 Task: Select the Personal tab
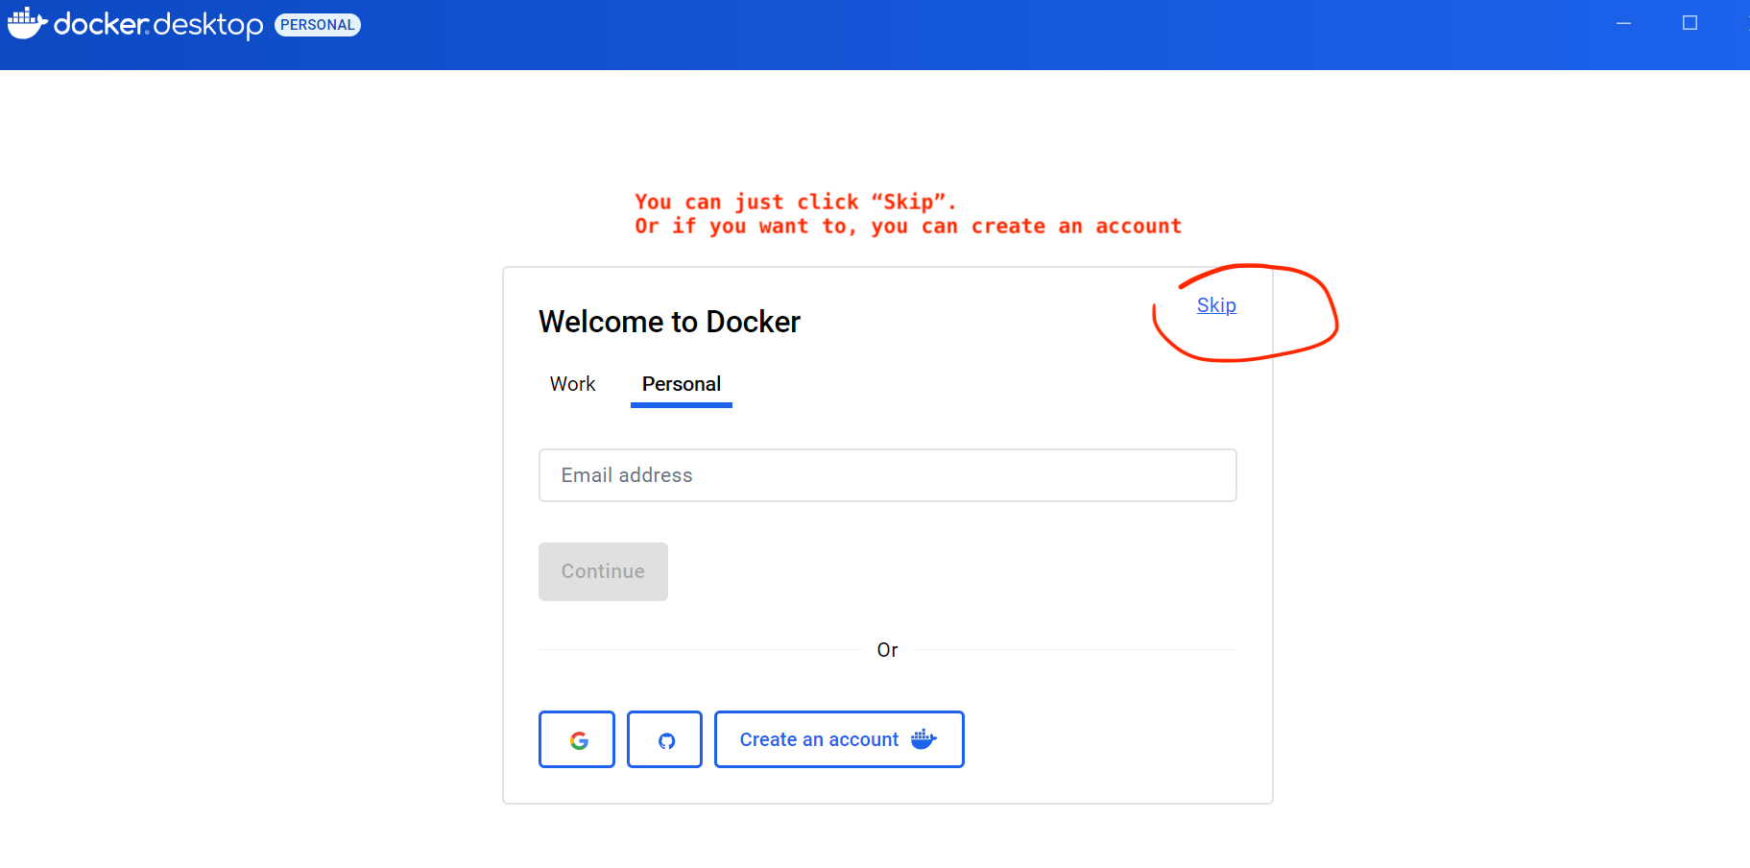[x=682, y=384]
